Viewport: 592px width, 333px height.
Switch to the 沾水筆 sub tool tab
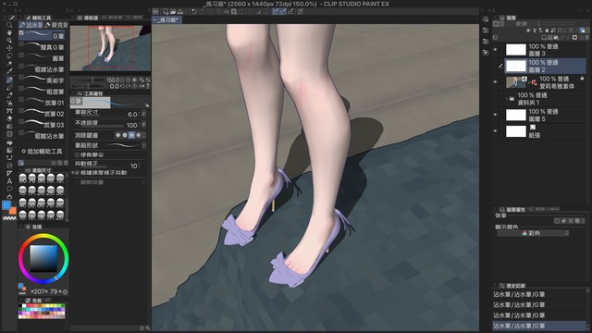click(31, 25)
